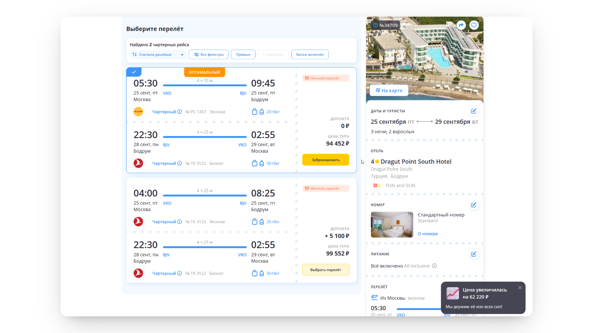
Task: Open charter info icon for TK 3123
Action: pyautogui.click(x=179, y=222)
